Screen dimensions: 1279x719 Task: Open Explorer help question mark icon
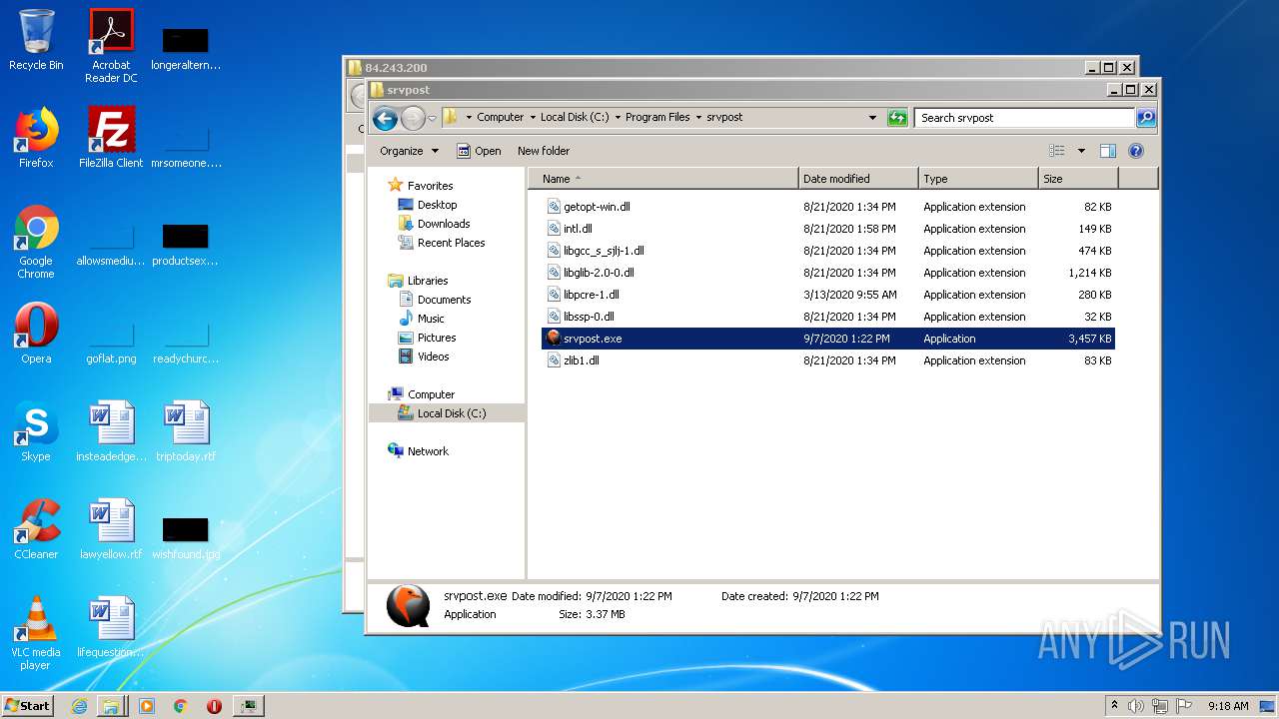click(1135, 151)
